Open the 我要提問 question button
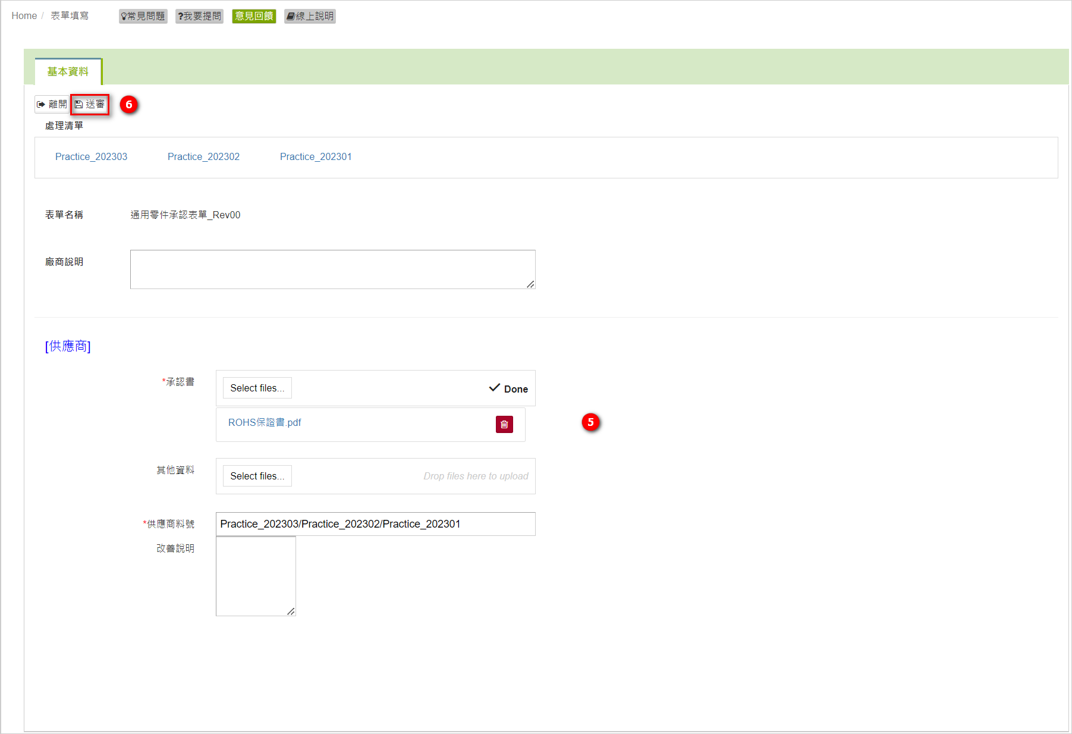 pos(199,16)
